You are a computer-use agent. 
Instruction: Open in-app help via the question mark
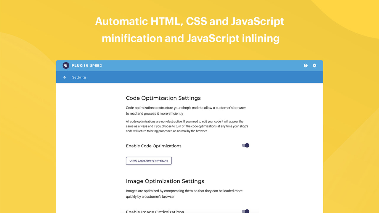coord(306,65)
